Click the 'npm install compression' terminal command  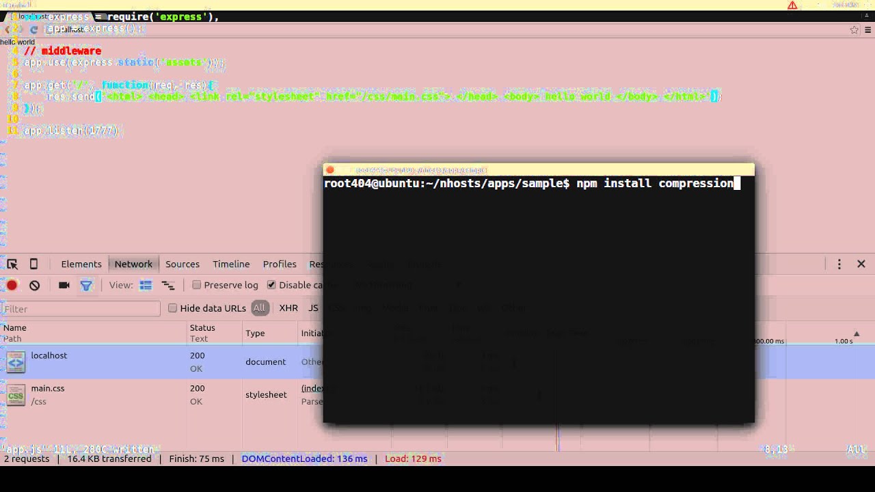655,183
